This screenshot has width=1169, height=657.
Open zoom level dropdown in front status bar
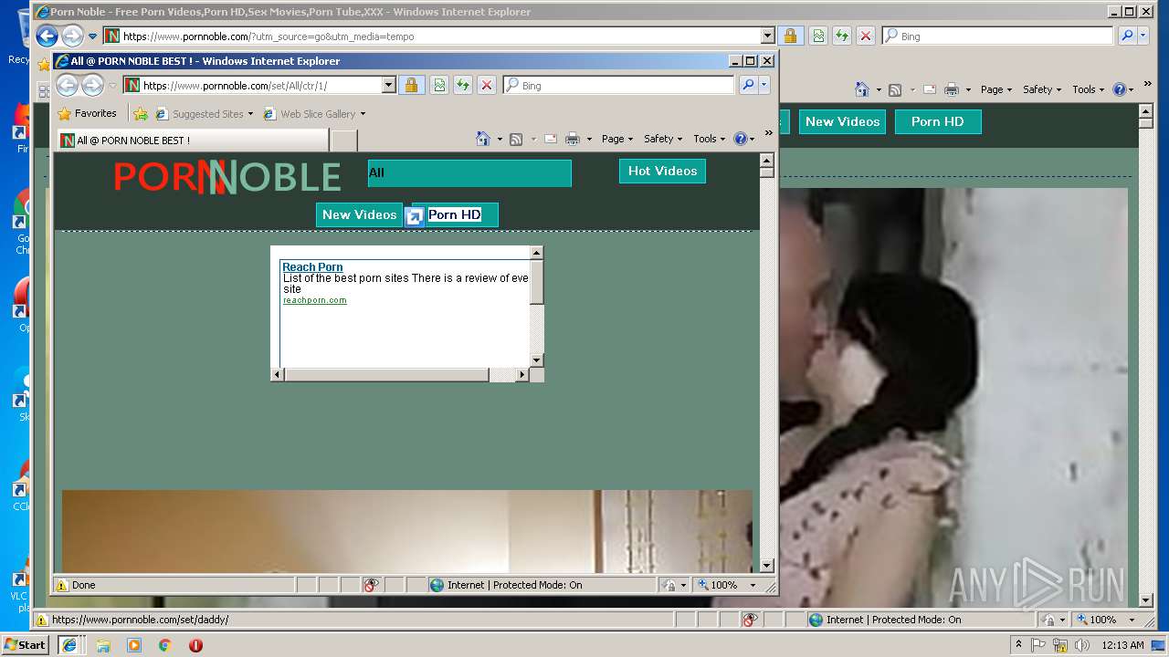coord(753,585)
